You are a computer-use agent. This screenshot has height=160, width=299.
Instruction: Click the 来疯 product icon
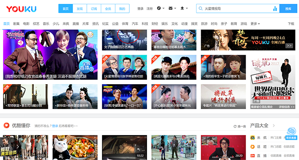[x=252, y=137]
